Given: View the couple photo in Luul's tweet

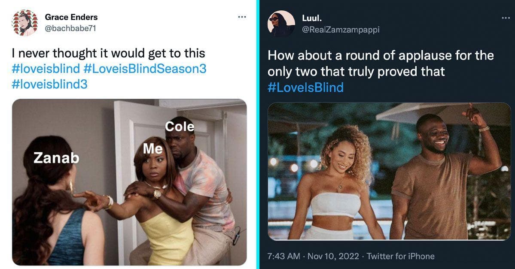Looking at the screenshot, I should tap(389, 171).
